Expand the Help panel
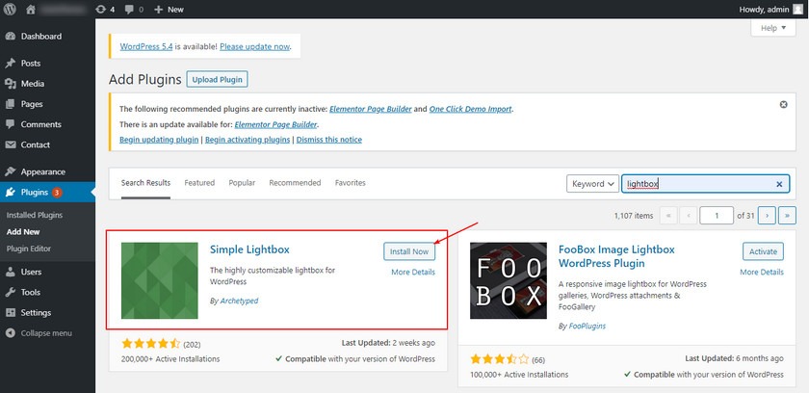The image size is (809, 393). pyautogui.click(x=772, y=28)
